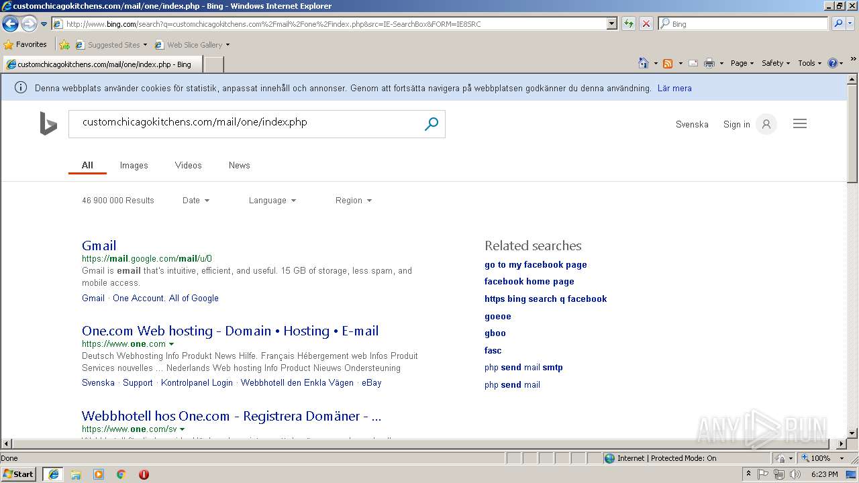Switch language to Svenska
Image resolution: width=859 pixels, height=483 pixels.
tap(692, 124)
